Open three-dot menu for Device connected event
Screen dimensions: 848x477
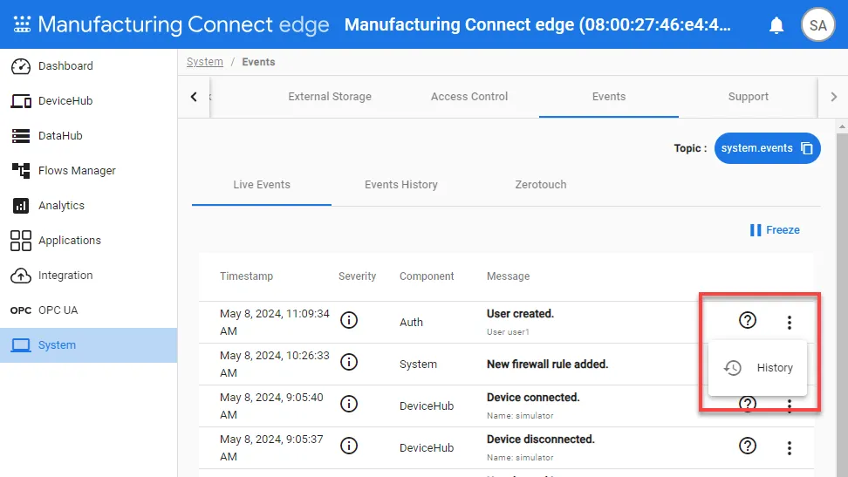coord(790,406)
